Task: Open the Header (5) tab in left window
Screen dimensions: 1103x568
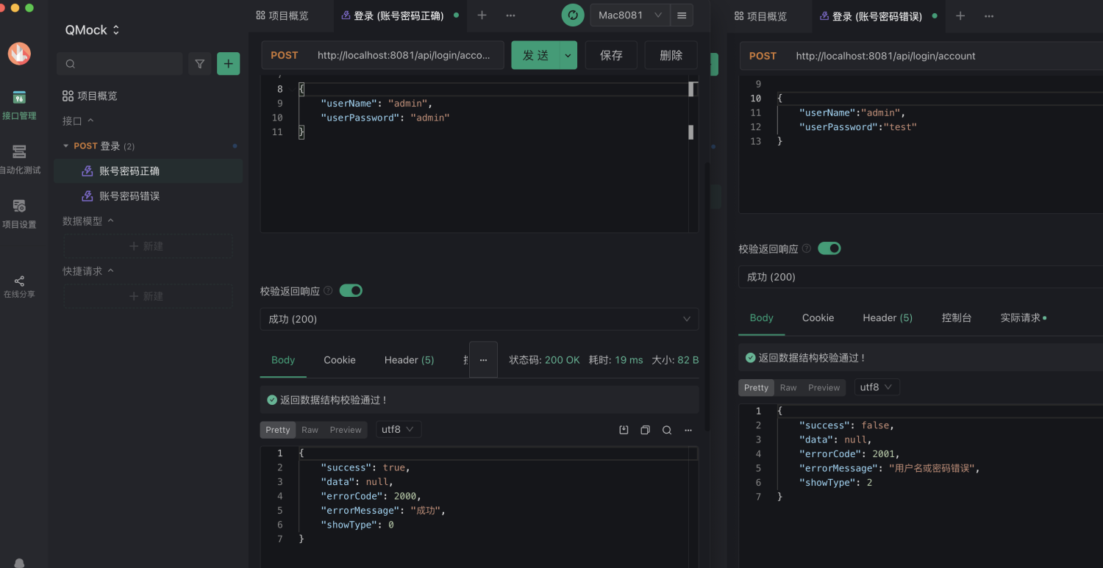Action: point(409,360)
